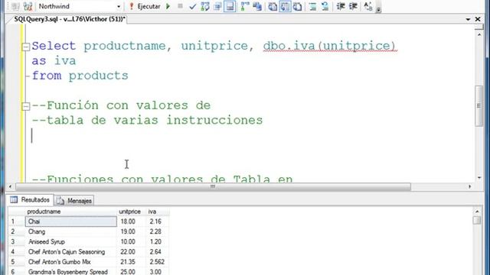
Task: Click the editor scroll up arrow
Action: [x=479, y=34]
